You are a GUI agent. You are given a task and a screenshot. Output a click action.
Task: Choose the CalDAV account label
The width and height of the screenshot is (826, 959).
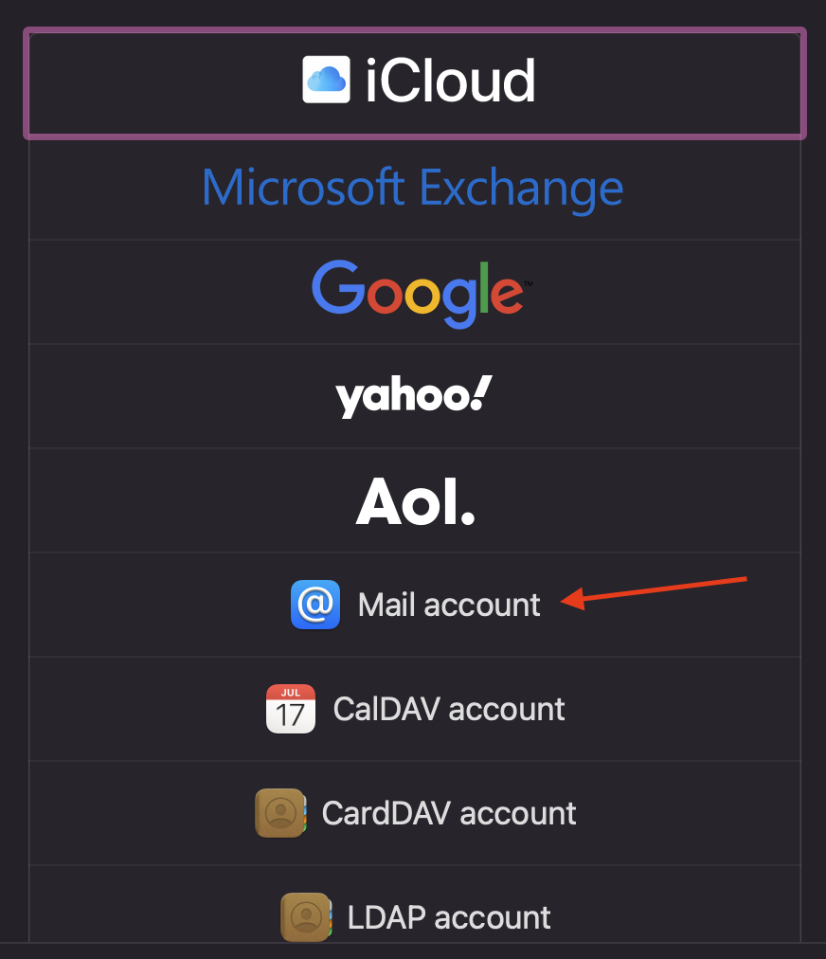449,710
